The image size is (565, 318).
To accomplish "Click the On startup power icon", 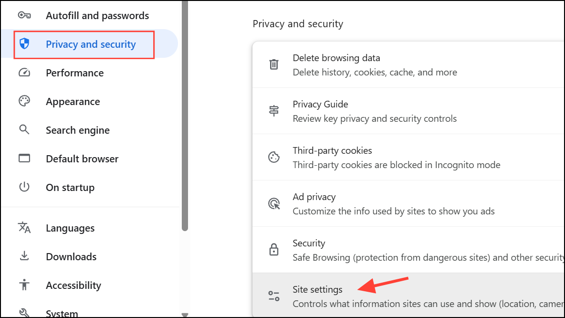I will (24, 187).
